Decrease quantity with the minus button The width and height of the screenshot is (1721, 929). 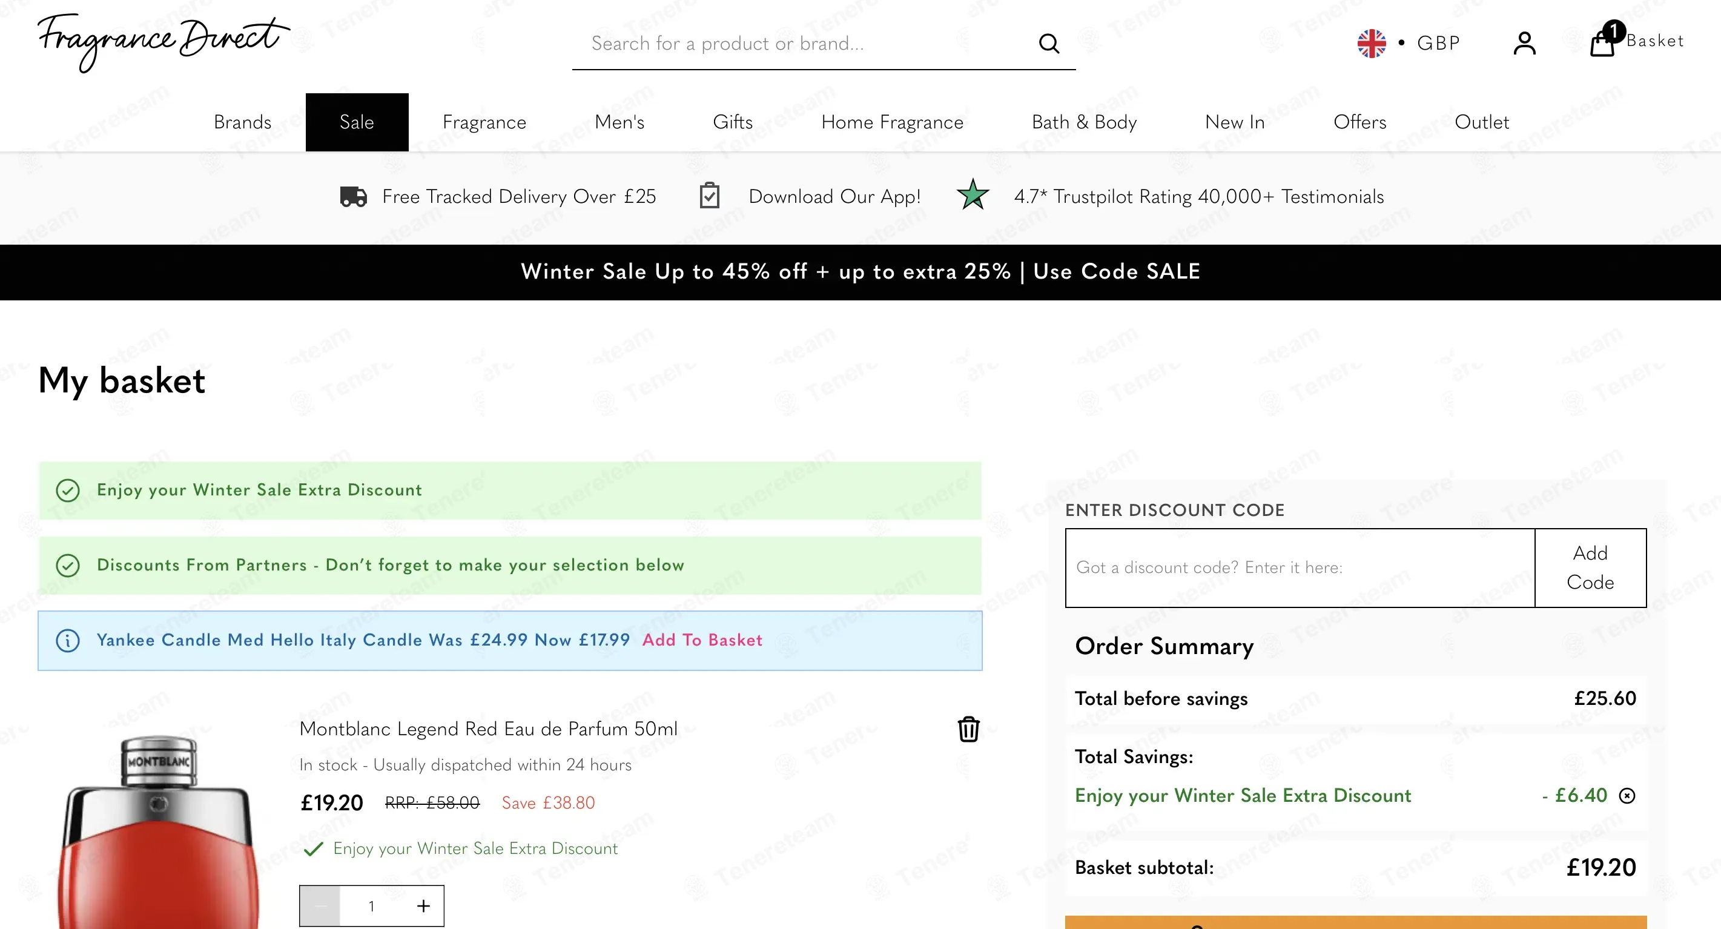[x=320, y=905]
